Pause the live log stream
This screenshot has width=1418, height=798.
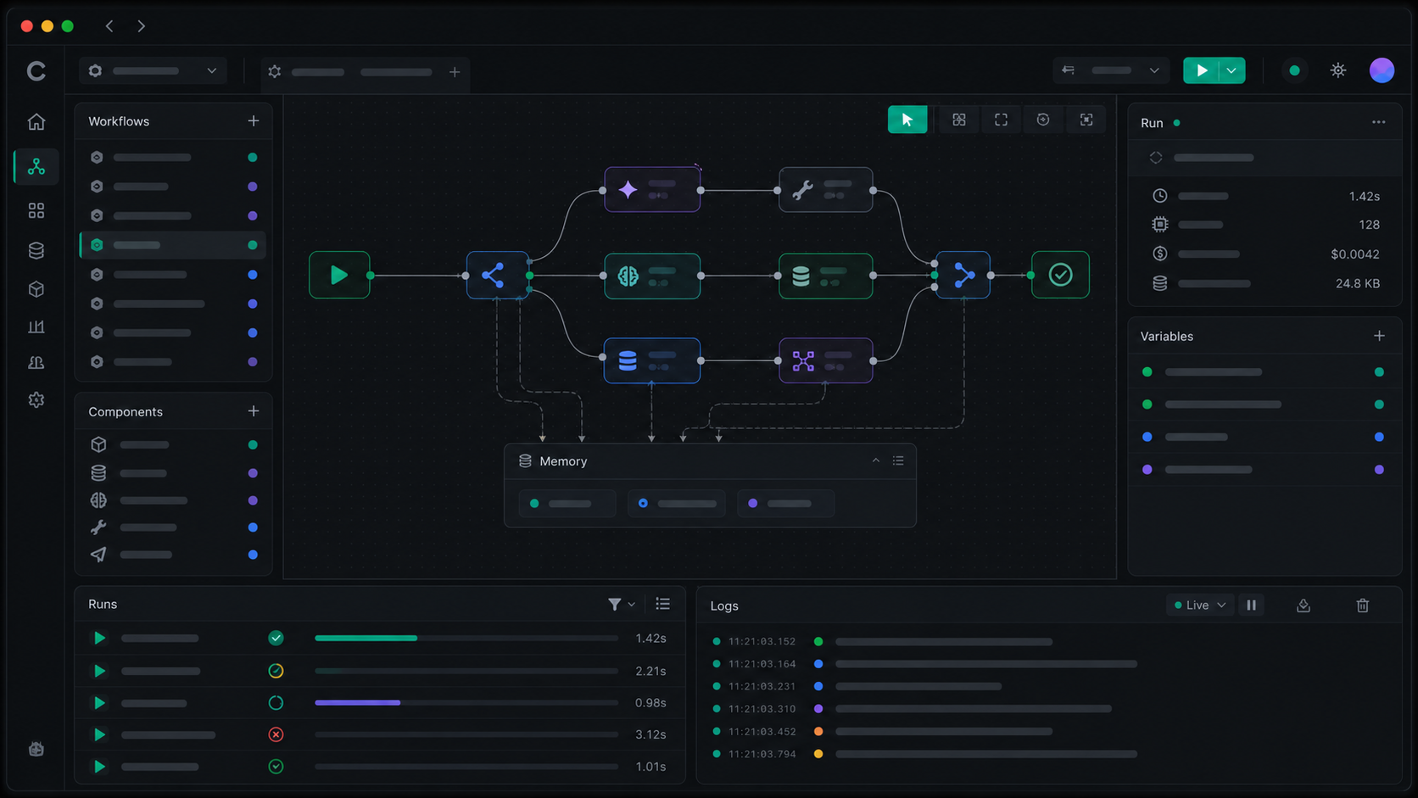point(1251,605)
